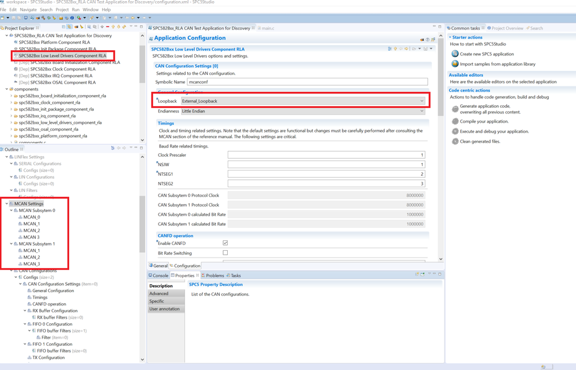Collapse RX Buffer Configuration node in Outline
This screenshot has width=576, height=370.
[25, 311]
